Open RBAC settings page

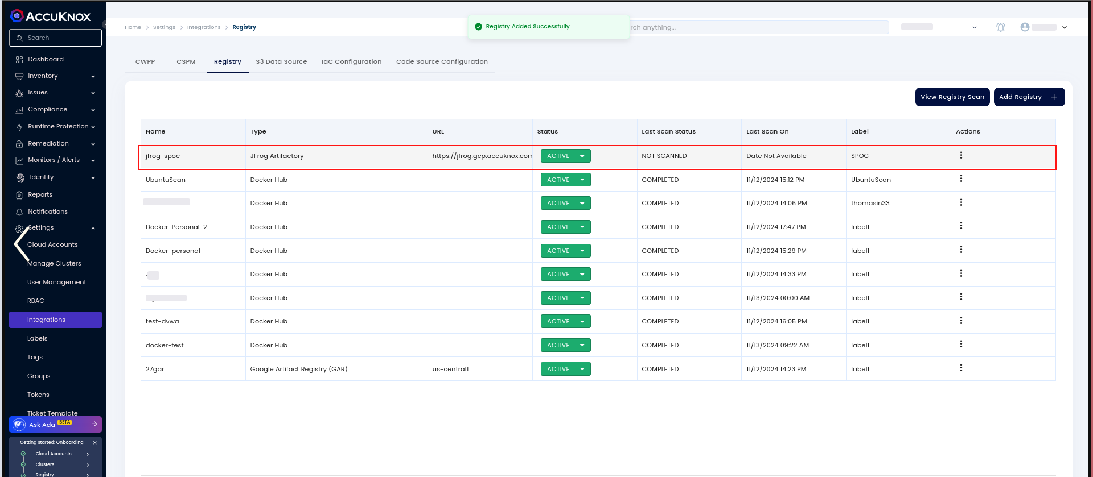coord(35,301)
